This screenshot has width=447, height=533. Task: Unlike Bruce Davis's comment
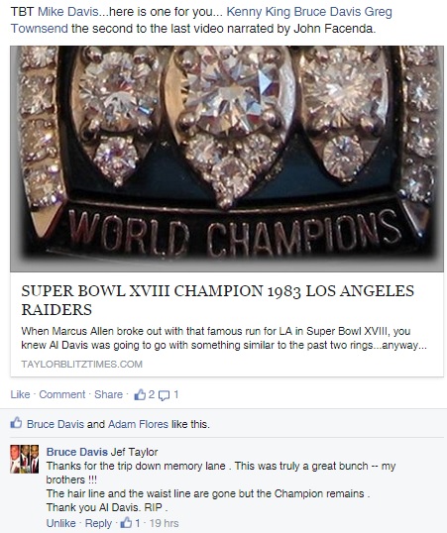60,523
